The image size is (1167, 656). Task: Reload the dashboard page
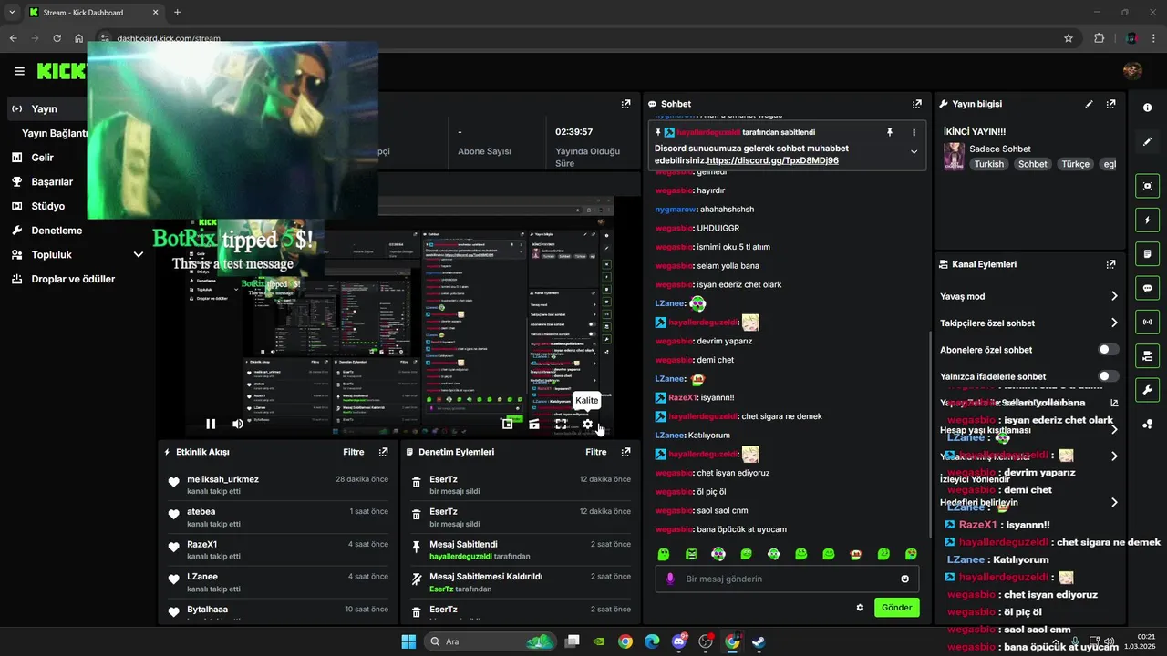pos(57,38)
